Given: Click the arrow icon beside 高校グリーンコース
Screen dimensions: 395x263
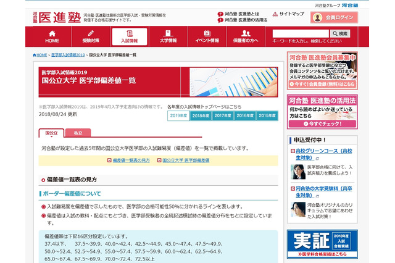Looking at the screenshot, I should [293, 151].
